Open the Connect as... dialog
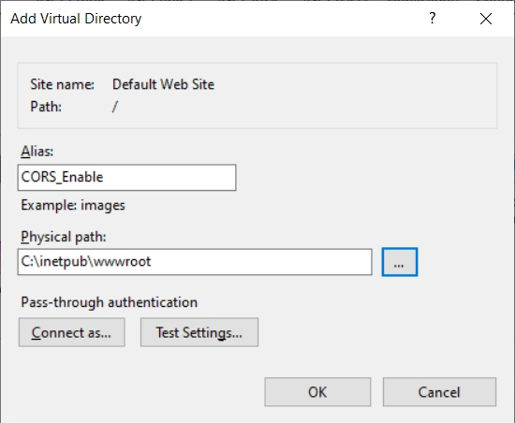 pos(71,332)
